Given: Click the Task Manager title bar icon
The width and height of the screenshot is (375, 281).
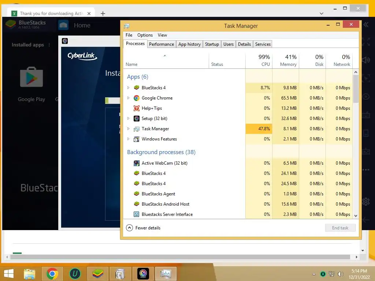Looking at the screenshot, I should click(x=127, y=26).
